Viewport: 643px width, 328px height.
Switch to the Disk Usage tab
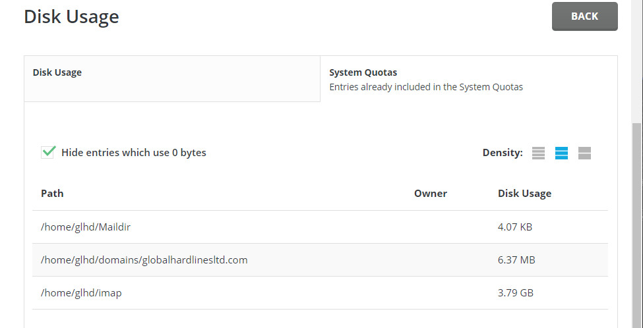click(x=171, y=78)
